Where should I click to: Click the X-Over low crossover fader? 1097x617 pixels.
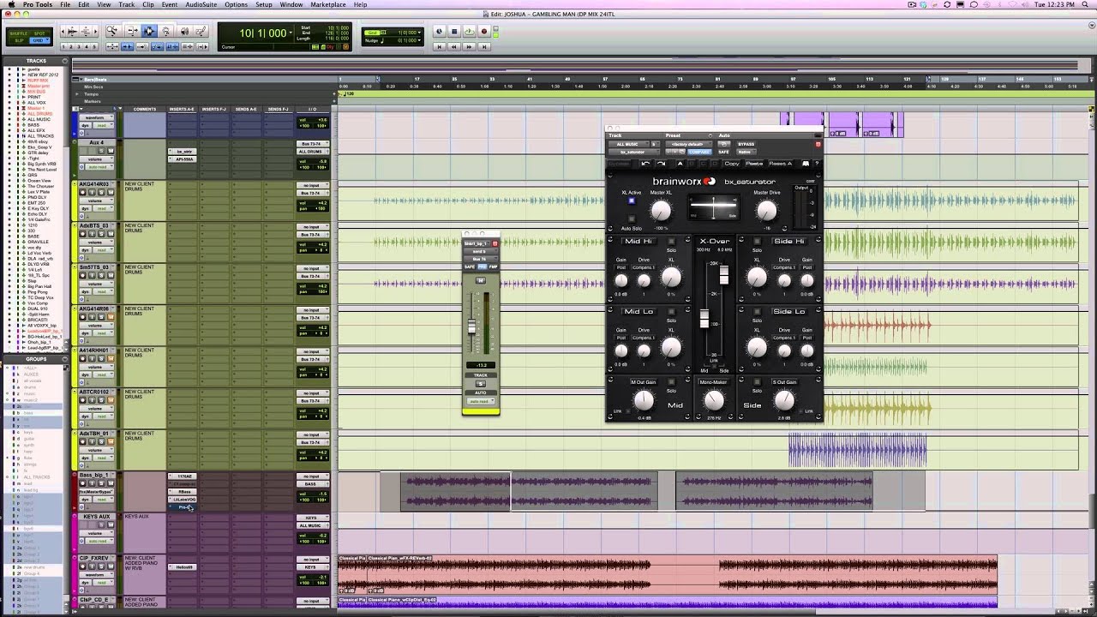[x=704, y=318]
